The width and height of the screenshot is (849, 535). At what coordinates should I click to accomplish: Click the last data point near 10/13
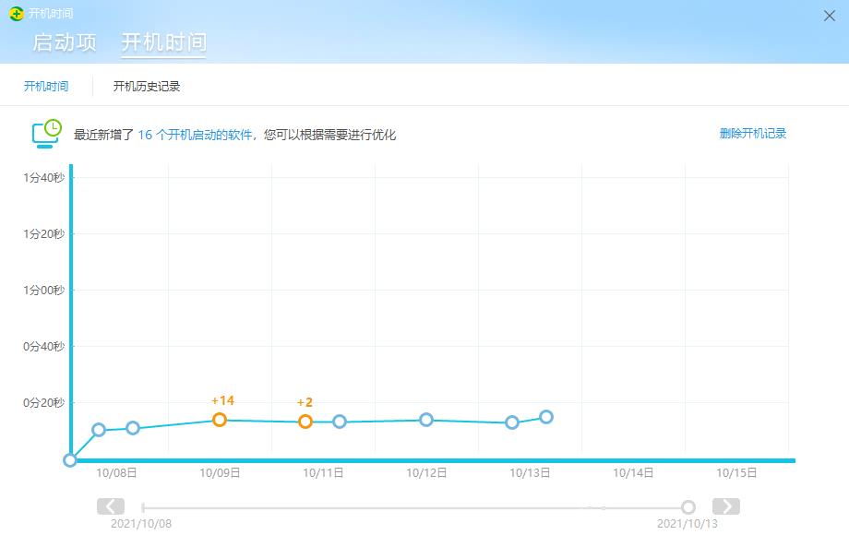pos(546,416)
